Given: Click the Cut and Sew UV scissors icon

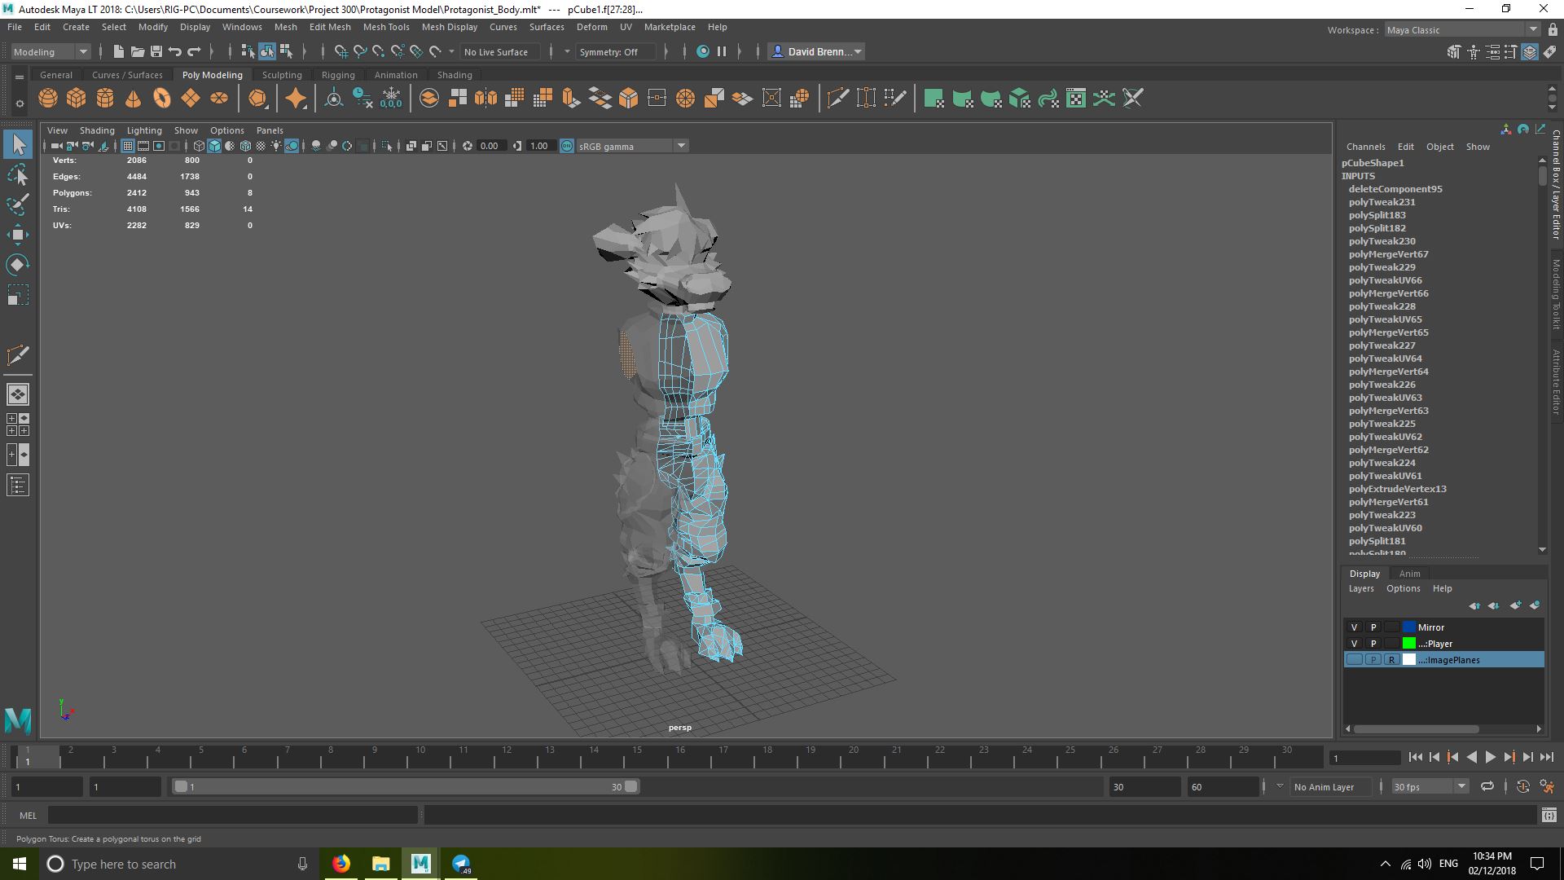Looking at the screenshot, I should pyautogui.click(x=1133, y=99).
